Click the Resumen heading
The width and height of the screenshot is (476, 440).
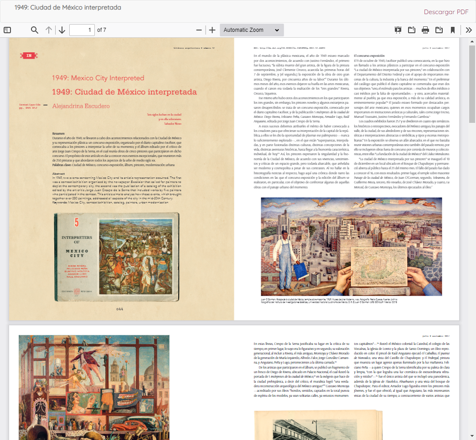pyautogui.click(x=58, y=133)
